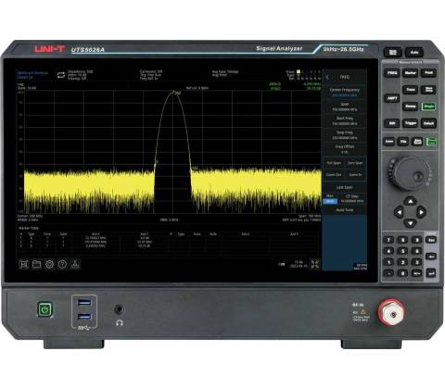Push the AMPT amplitude key
Screen dimensions: 445x389
click(x=392, y=98)
